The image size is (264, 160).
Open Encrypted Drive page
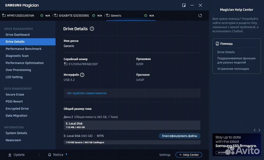click(17, 109)
